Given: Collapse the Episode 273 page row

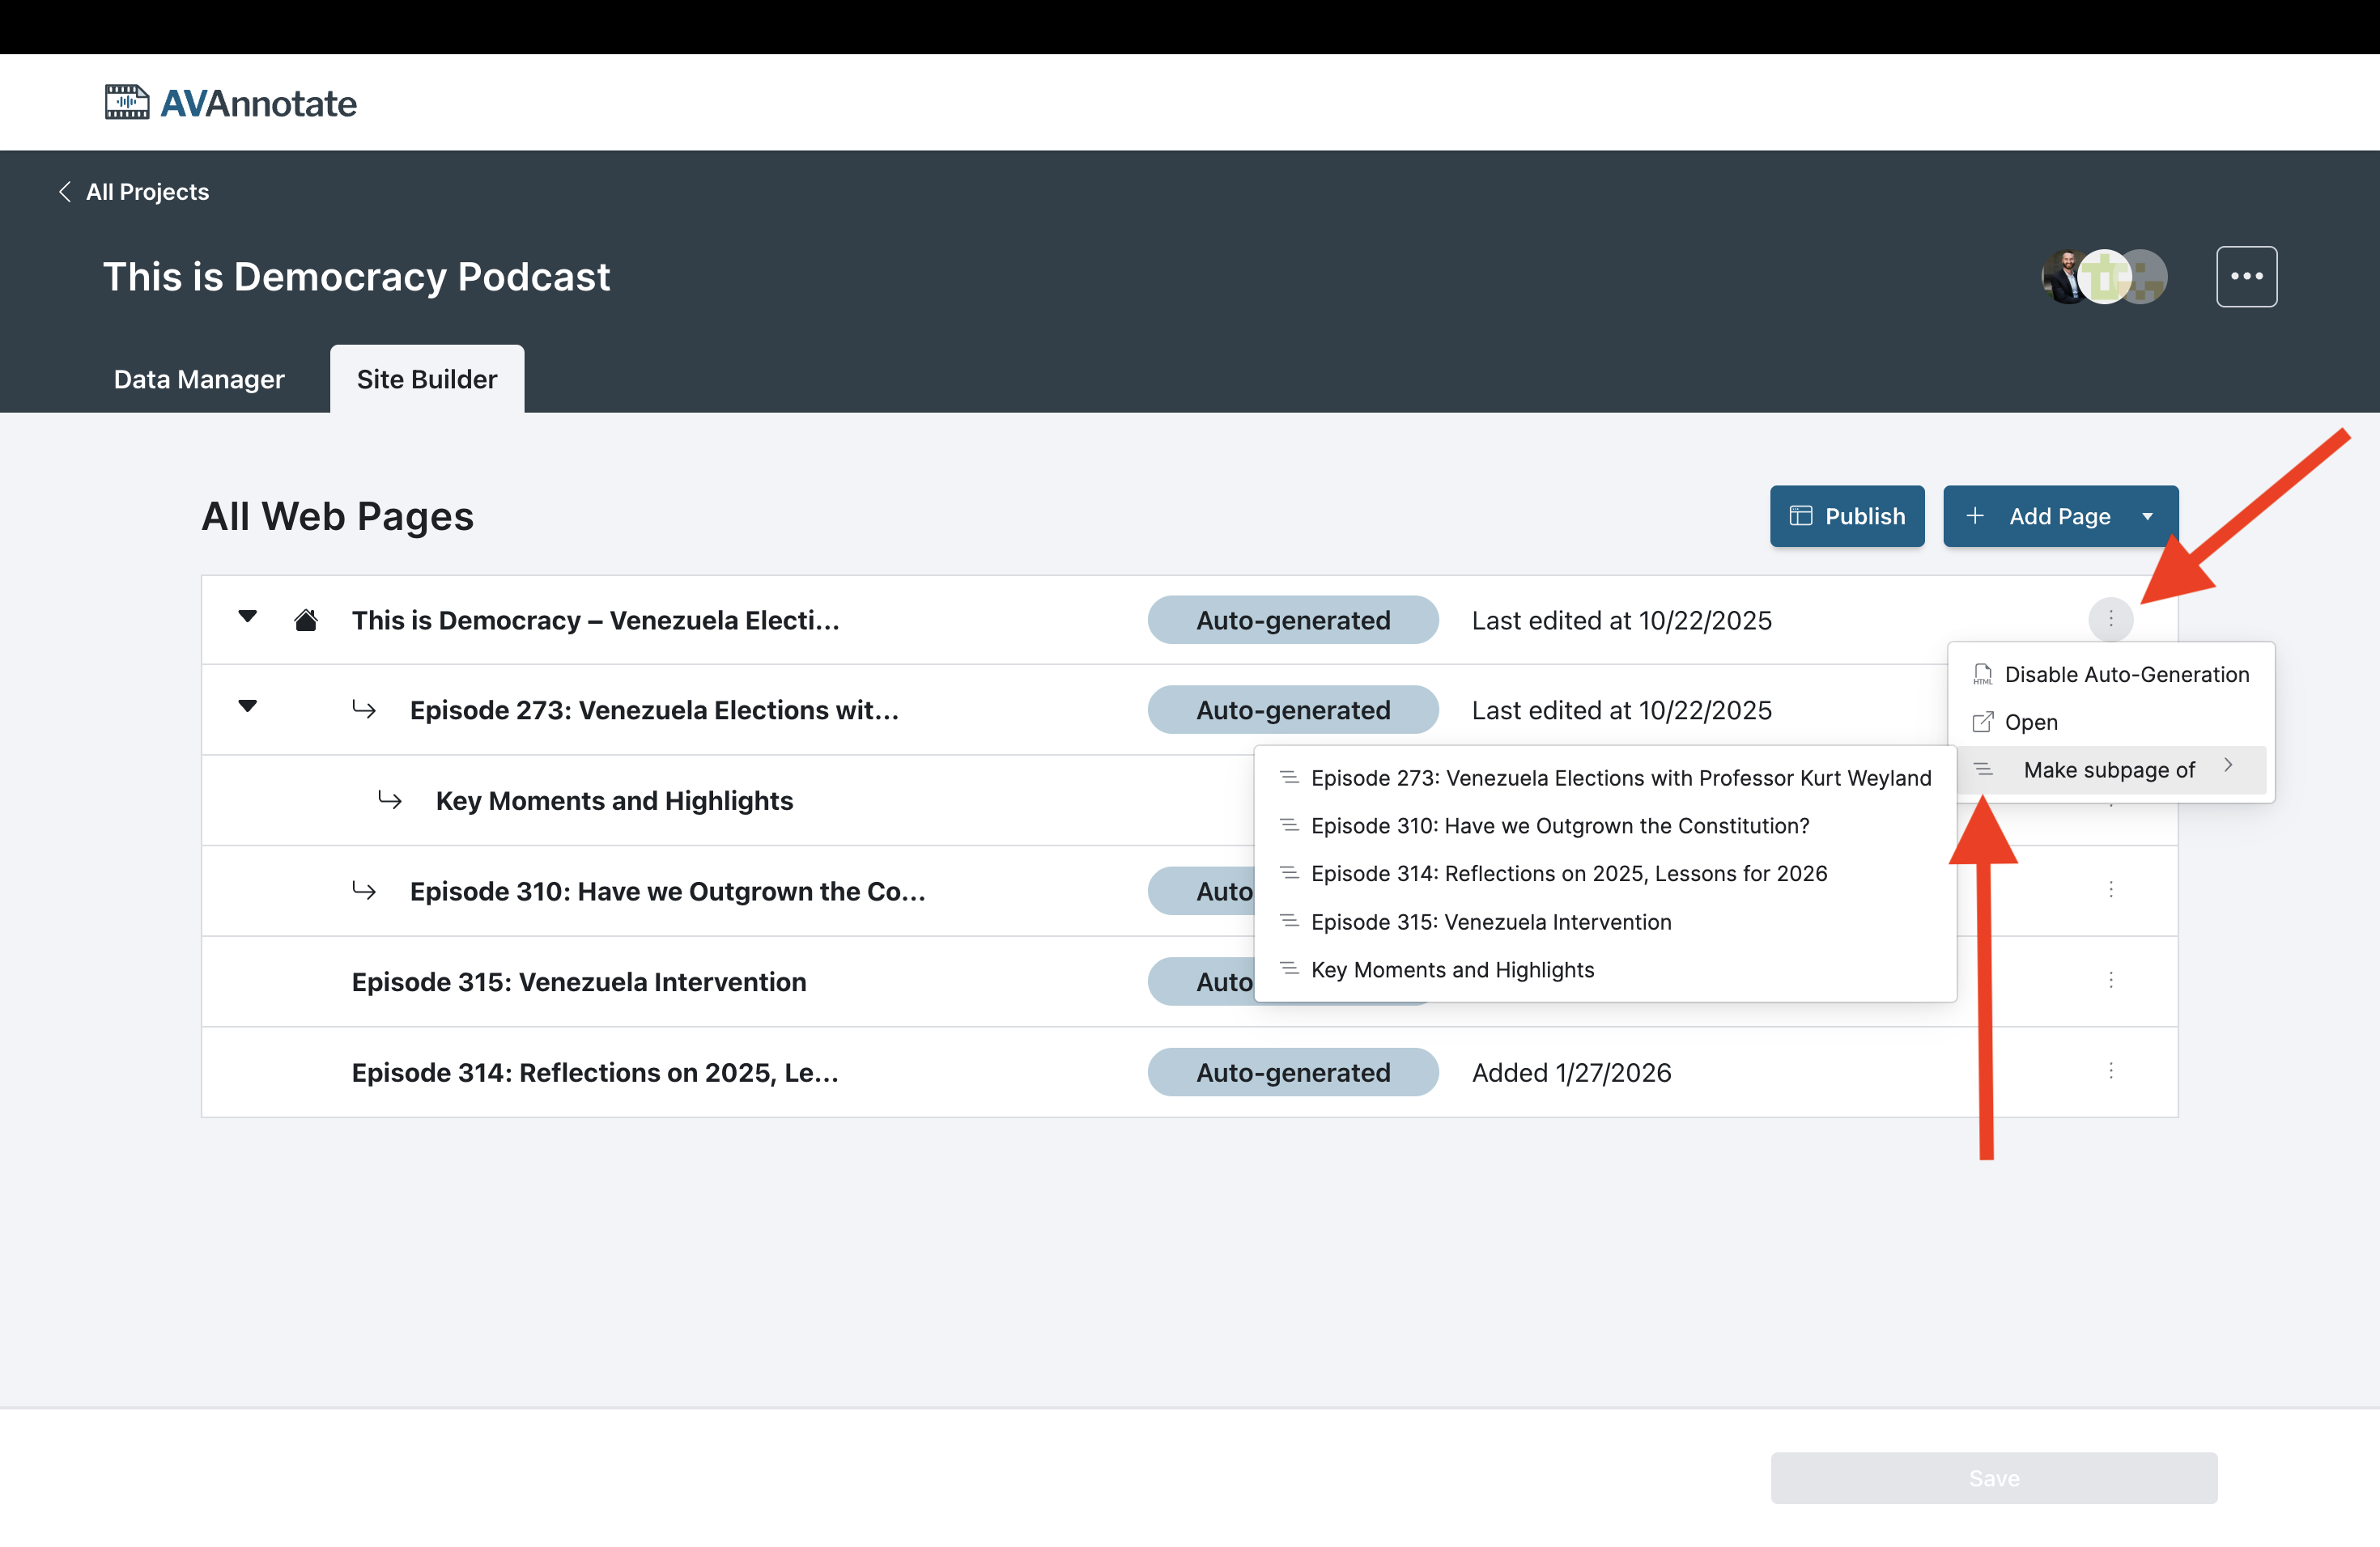Looking at the screenshot, I should (248, 706).
